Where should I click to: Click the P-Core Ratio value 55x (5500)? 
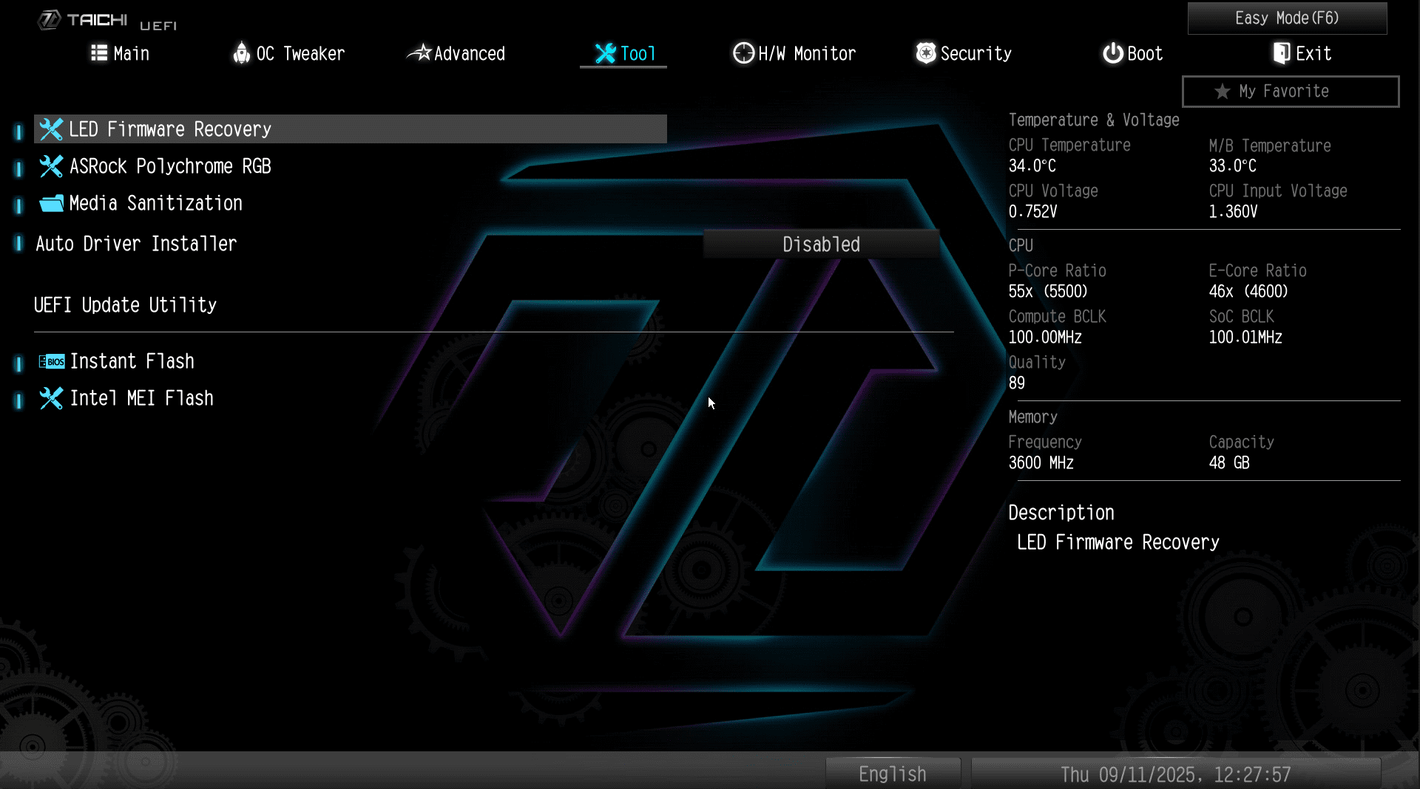(1048, 292)
